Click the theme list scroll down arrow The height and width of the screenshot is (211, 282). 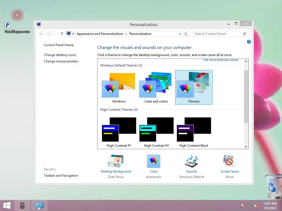pyautogui.click(x=246, y=147)
